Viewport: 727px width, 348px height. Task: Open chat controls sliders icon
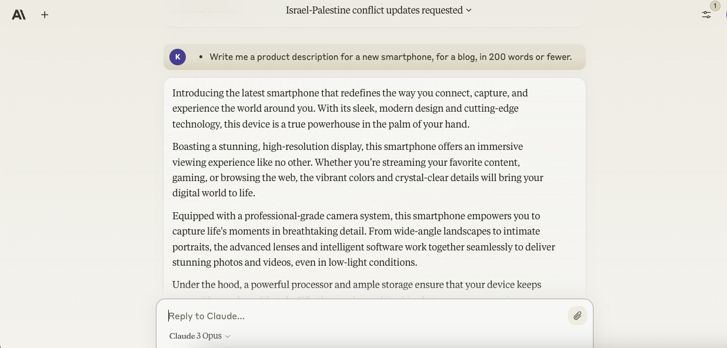click(706, 15)
